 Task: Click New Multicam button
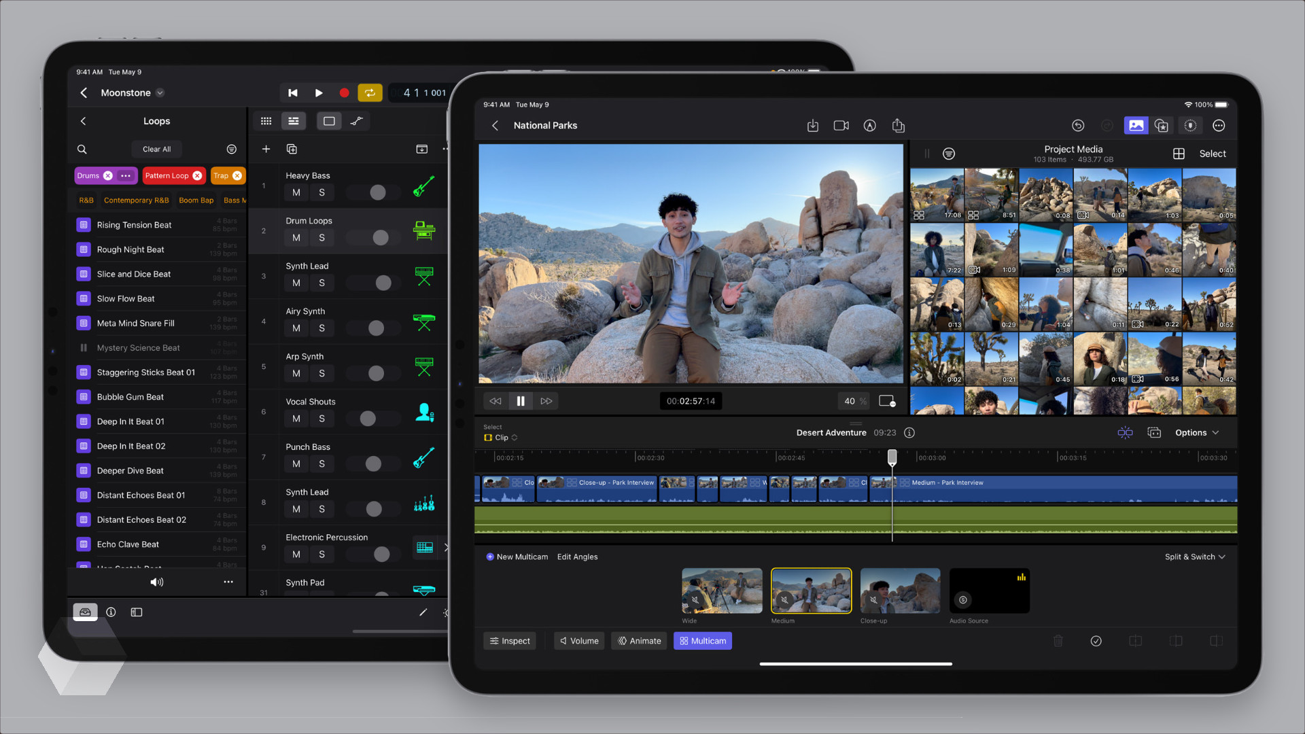point(517,557)
